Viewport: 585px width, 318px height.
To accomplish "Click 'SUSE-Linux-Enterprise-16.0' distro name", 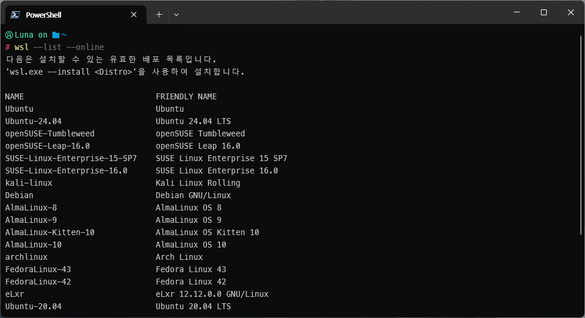I will pos(66,170).
